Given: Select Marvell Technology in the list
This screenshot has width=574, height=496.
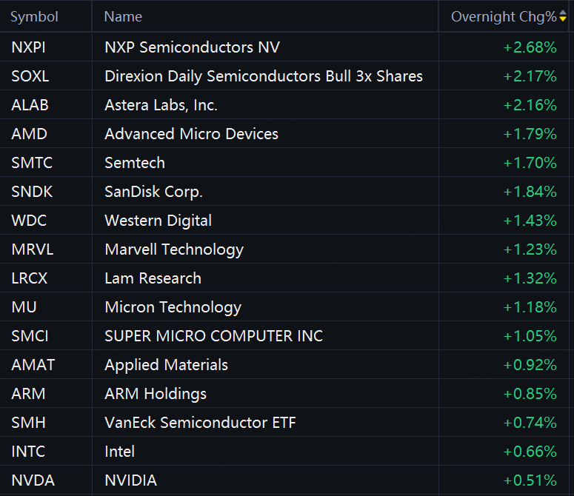Looking at the screenshot, I should tap(174, 249).
